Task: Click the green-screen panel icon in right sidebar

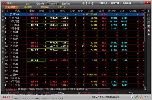Action: 149,27
